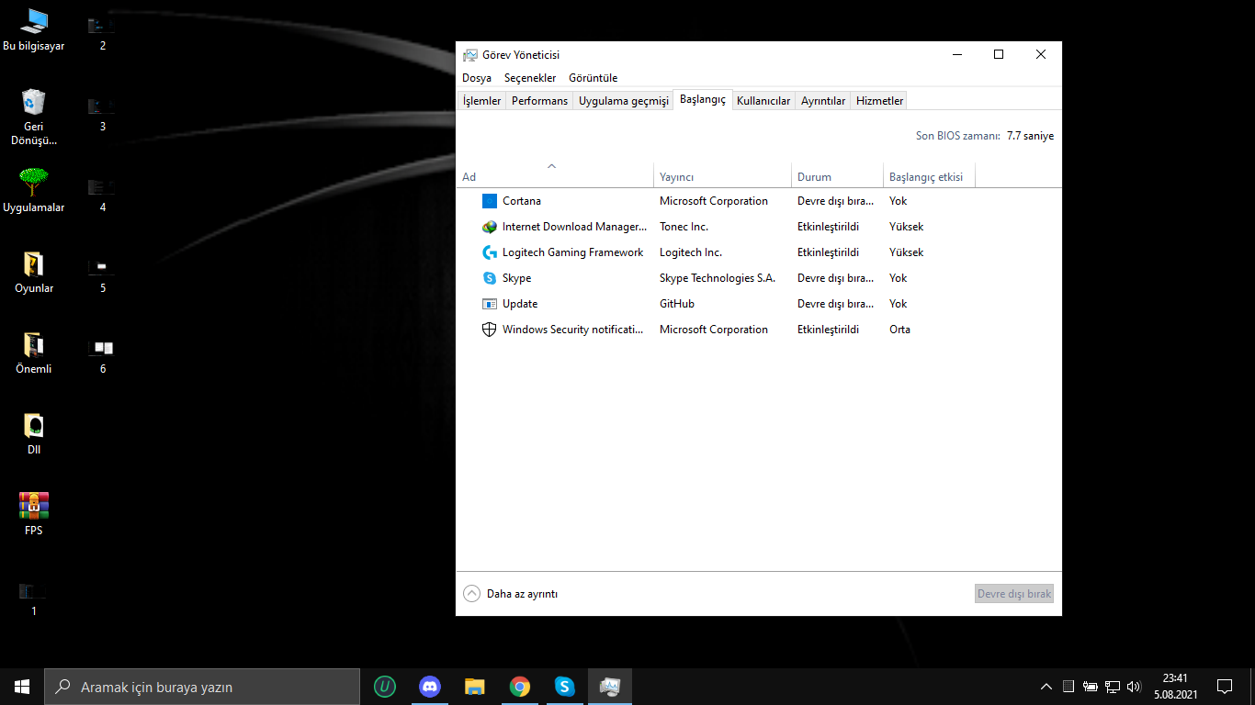Select Windows Security notification shield icon

[489, 330]
